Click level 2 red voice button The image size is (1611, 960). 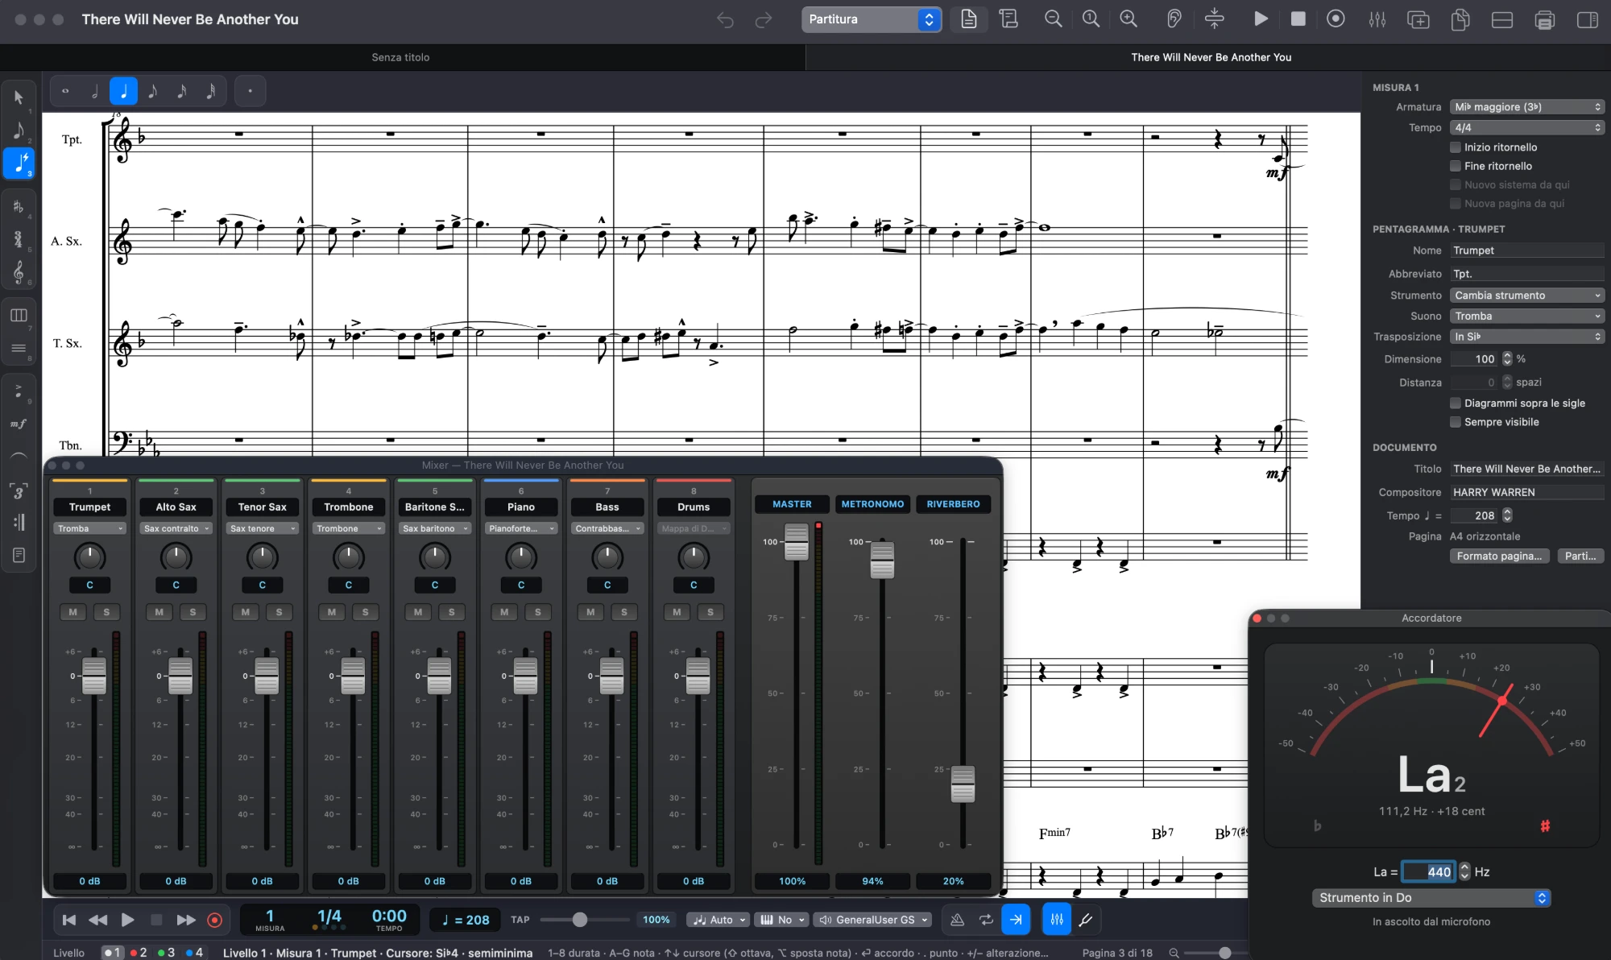[x=139, y=953]
